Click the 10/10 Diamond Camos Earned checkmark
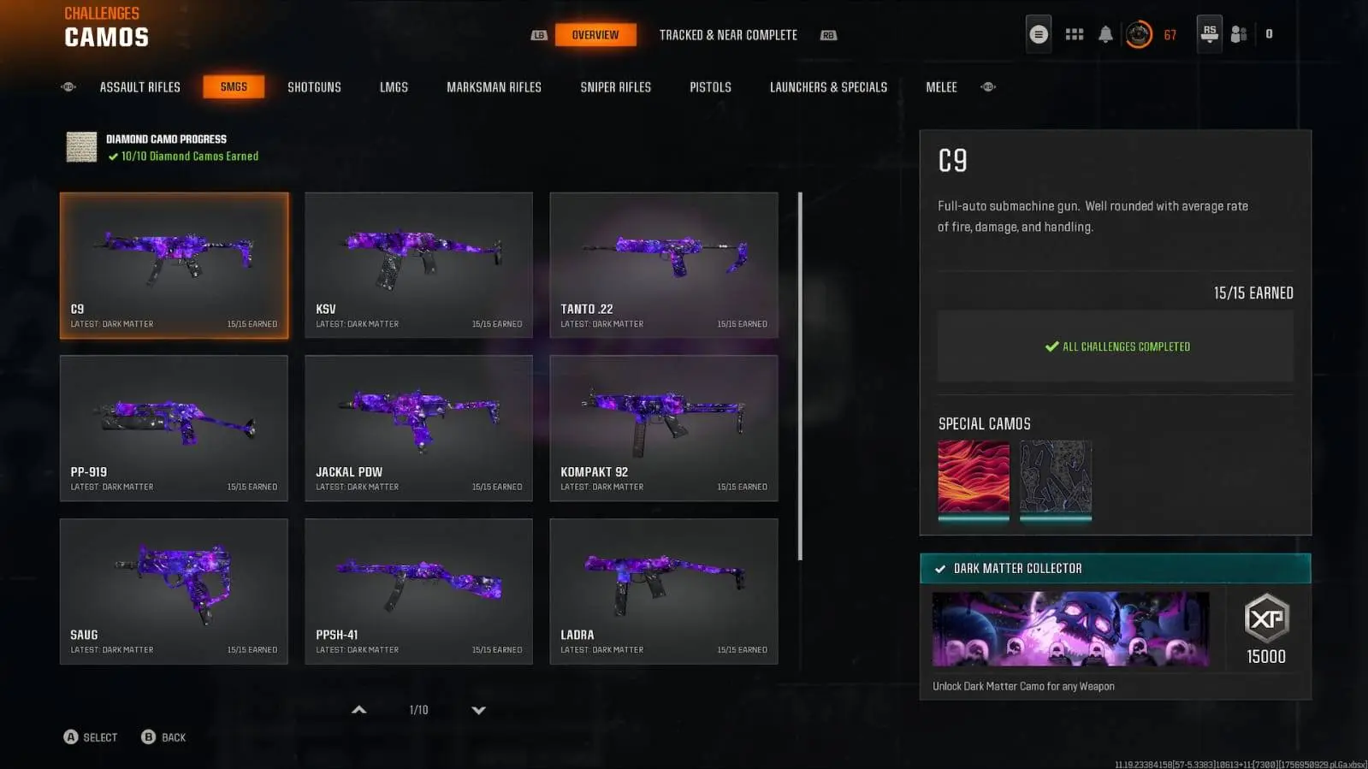 [x=113, y=157]
